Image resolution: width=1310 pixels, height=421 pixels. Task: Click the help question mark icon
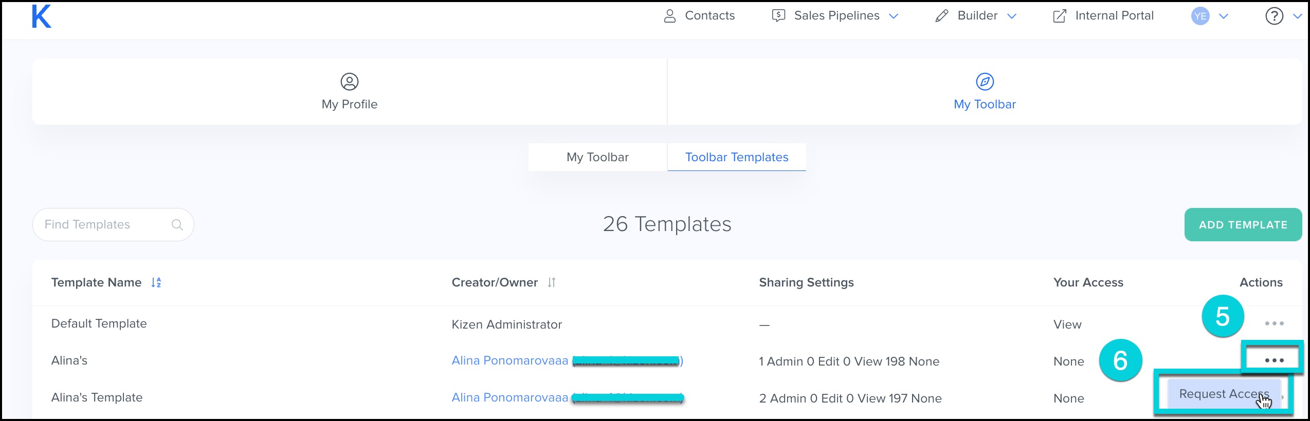[x=1273, y=16]
